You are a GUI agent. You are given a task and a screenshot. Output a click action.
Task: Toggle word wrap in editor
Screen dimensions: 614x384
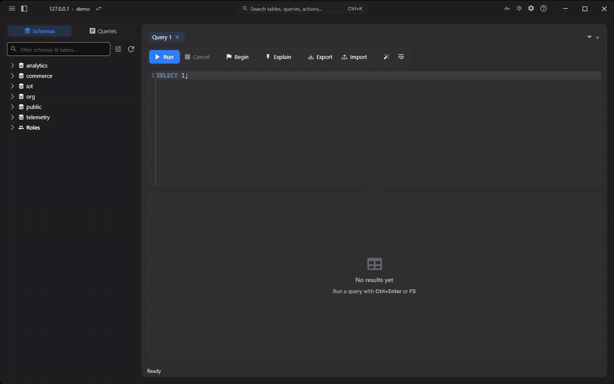coord(401,56)
